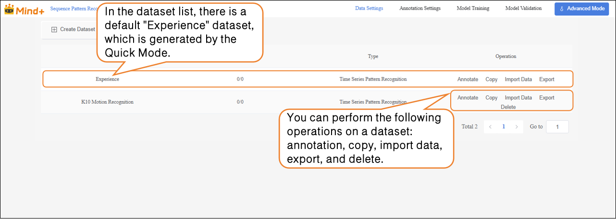The image size is (616, 219).
Task: Go to the Model Training tab
Action: (473, 8)
